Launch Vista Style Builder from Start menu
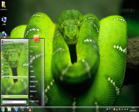139x112 pixels. click(15, 52)
